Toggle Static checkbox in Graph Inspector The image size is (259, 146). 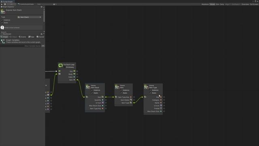coord(2,23)
